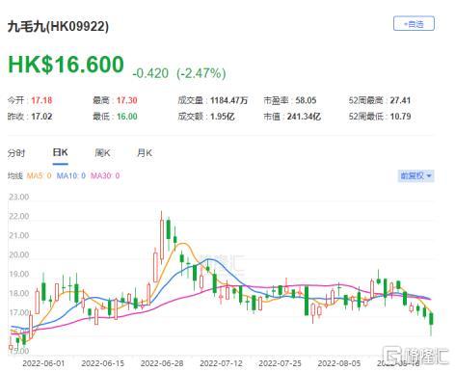Toggle the MA30 moving average label

coord(105,175)
